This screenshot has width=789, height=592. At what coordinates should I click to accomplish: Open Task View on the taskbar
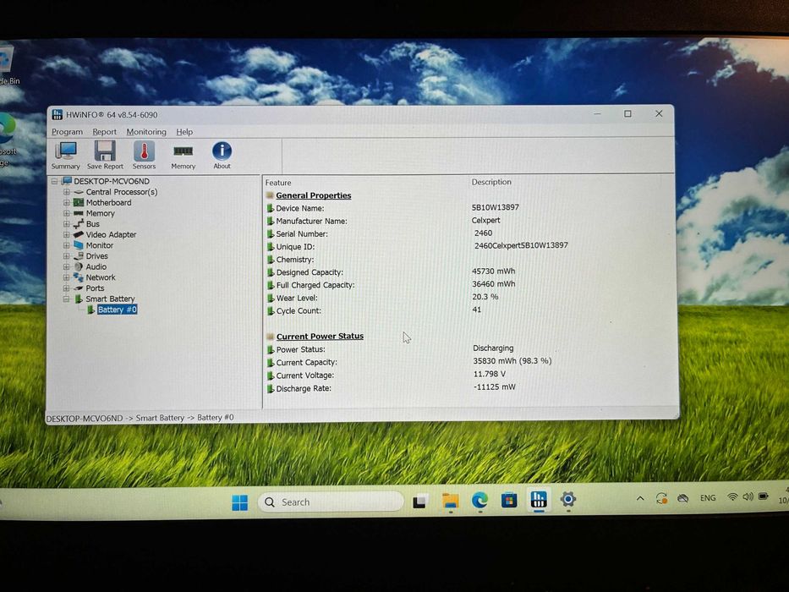point(420,502)
